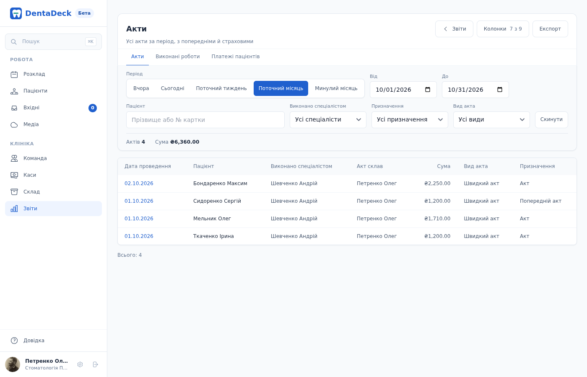Viewport: 587px width, 377px height.
Task: Open calendar picker icon in До field
Action: (x=500, y=90)
